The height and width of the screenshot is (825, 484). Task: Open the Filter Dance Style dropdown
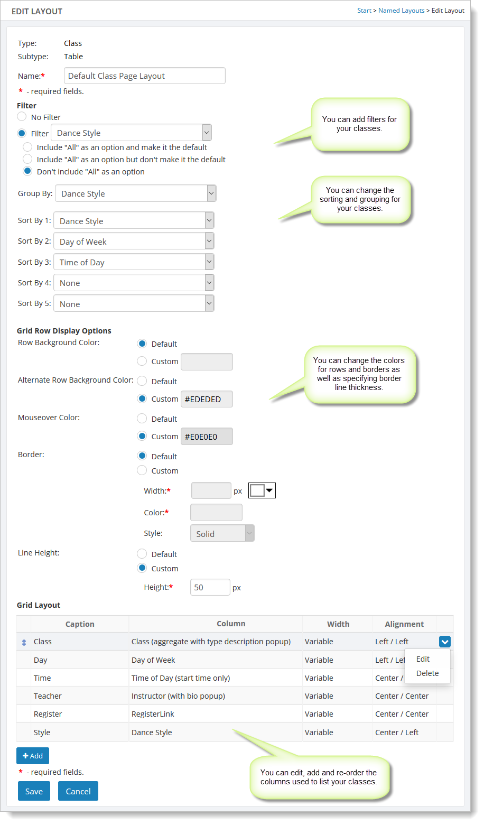(132, 133)
